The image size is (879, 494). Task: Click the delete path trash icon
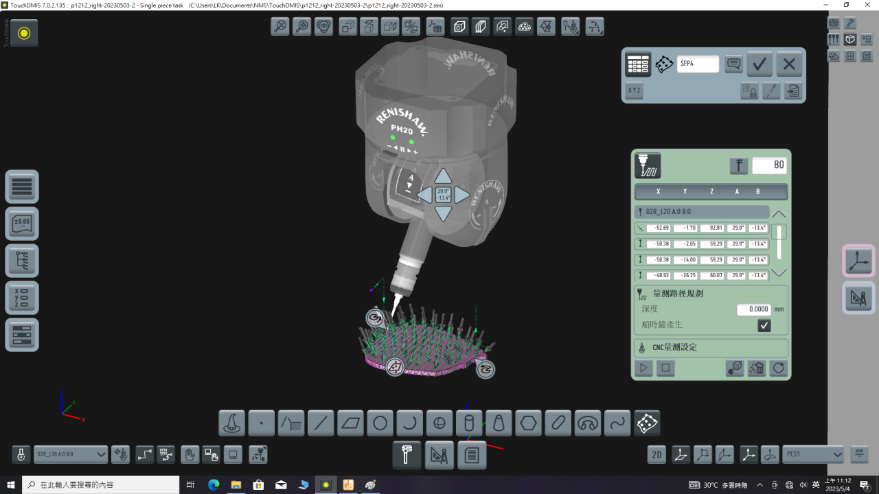point(756,368)
